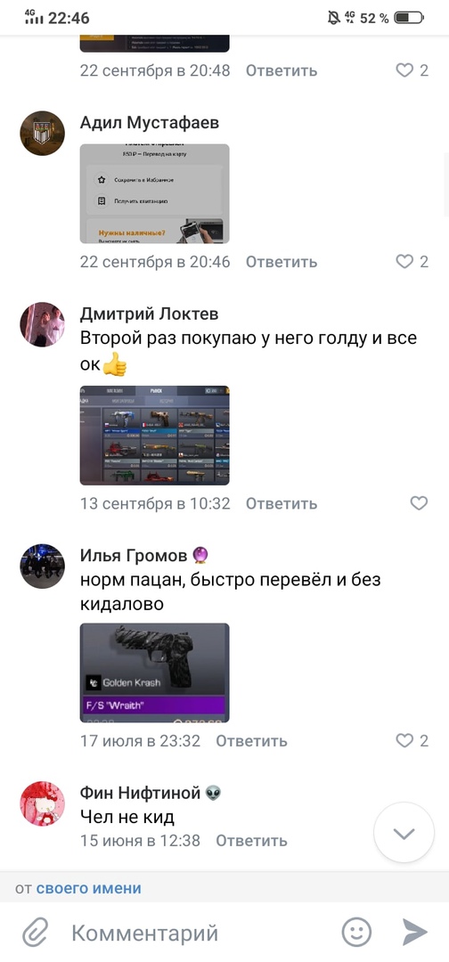Open Адил Мустафаев's payment receipt image

click(x=155, y=194)
